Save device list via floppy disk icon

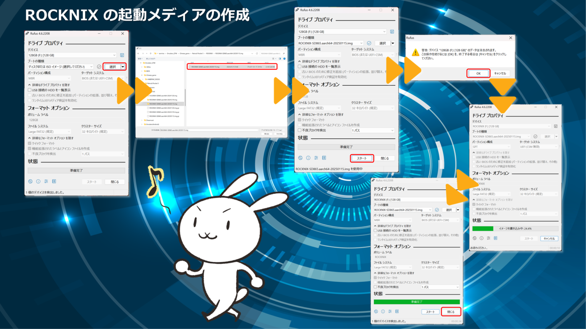[121, 55]
